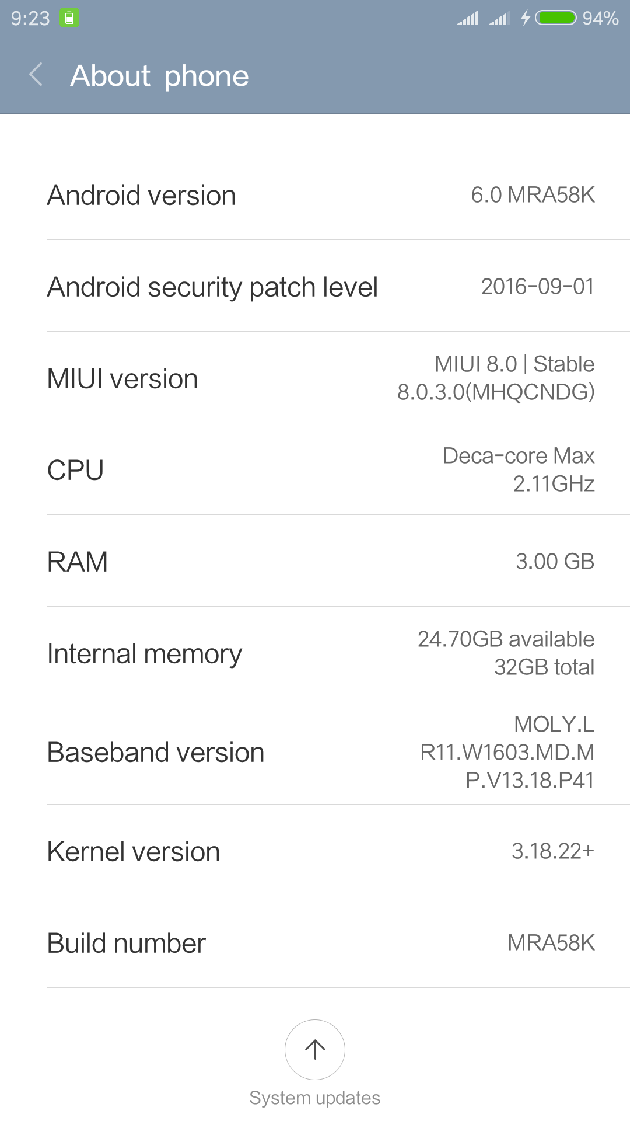
Task: Tap the first SIM signal strength icon
Action: point(468,18)
